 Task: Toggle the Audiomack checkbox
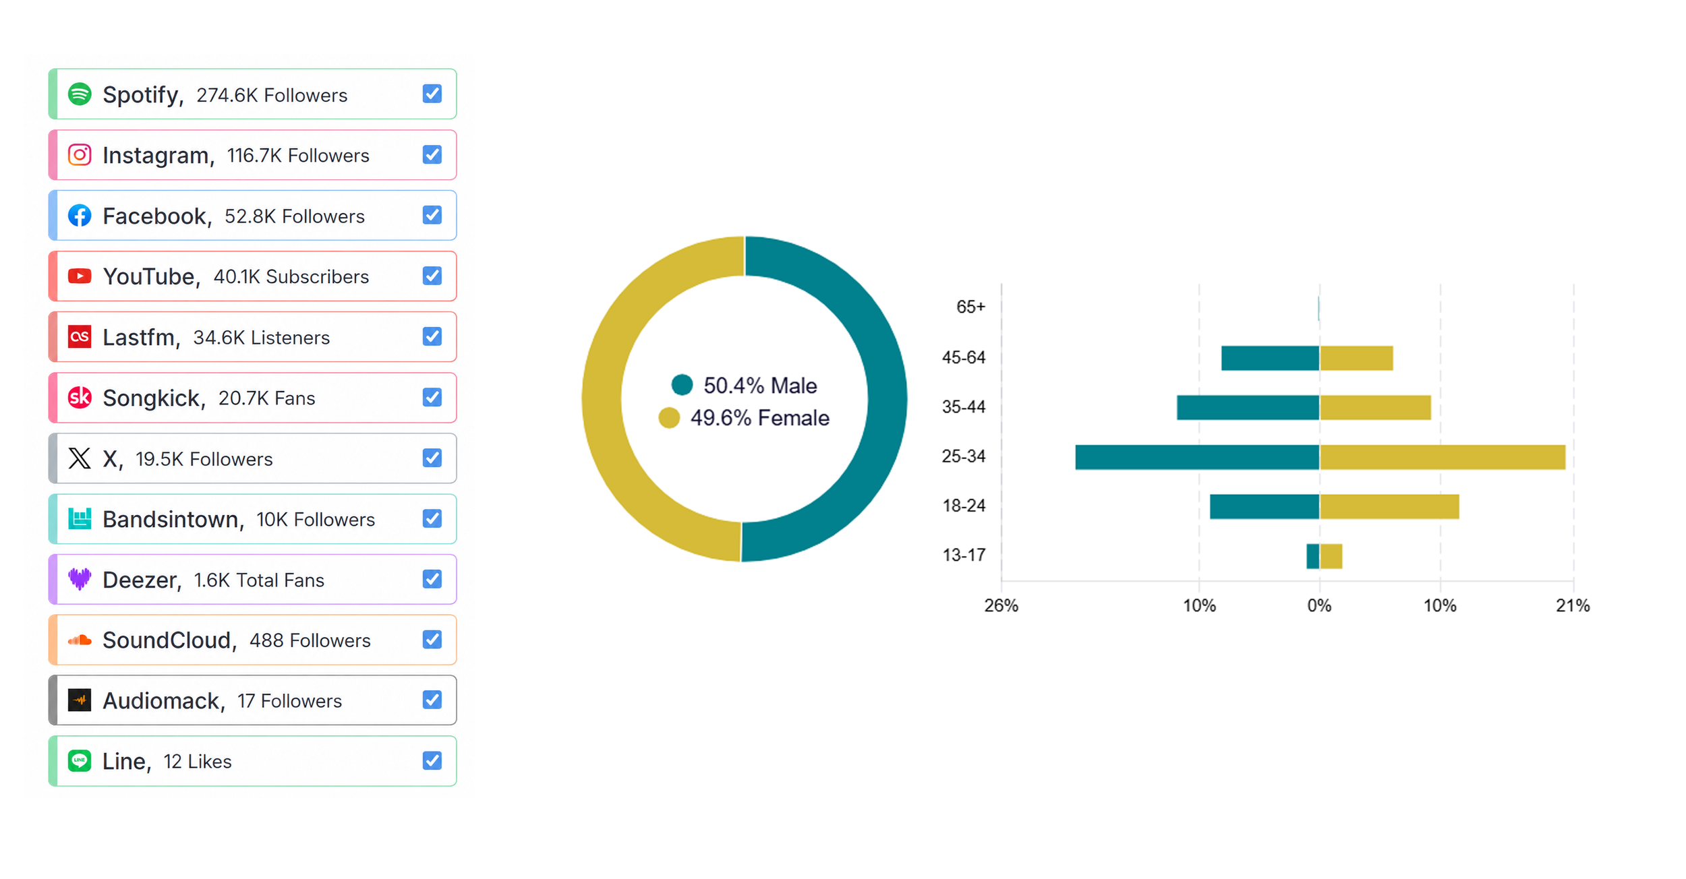tap(432, 700)
